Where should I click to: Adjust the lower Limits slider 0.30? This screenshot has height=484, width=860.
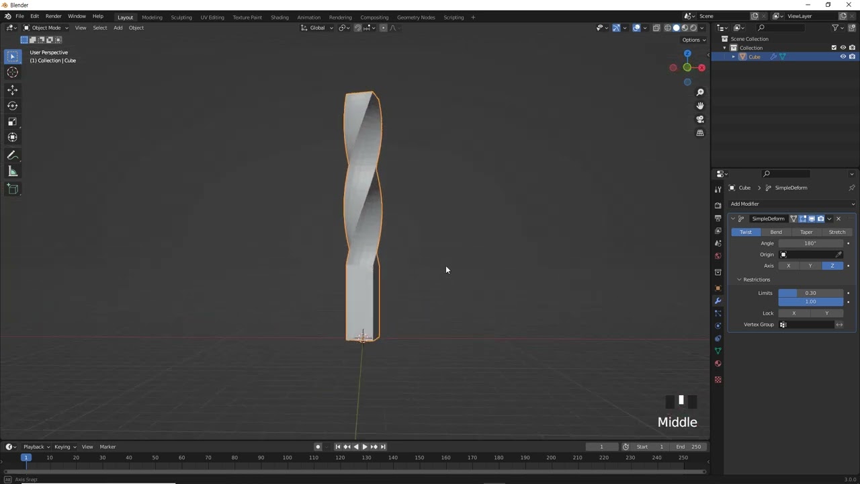click(811, 293)
